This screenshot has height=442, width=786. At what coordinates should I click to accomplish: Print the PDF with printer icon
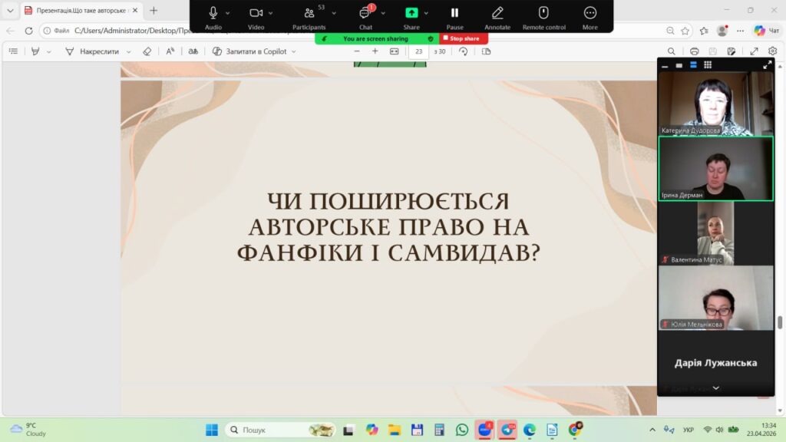pos(694,51)
